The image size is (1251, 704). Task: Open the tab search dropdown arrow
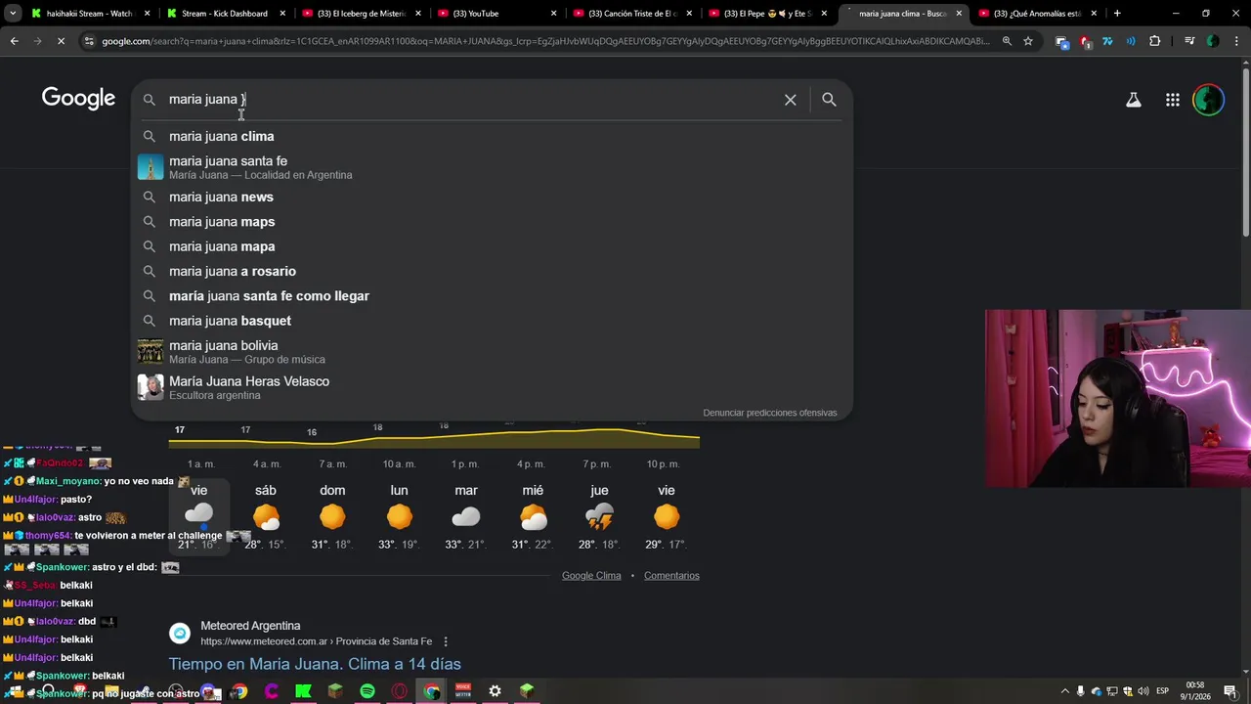[x=13, y=14]
